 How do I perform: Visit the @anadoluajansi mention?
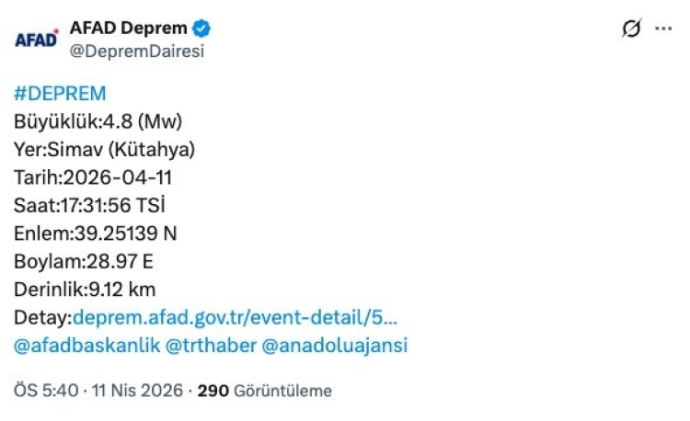pyautogui.click(x=334, y=346)
